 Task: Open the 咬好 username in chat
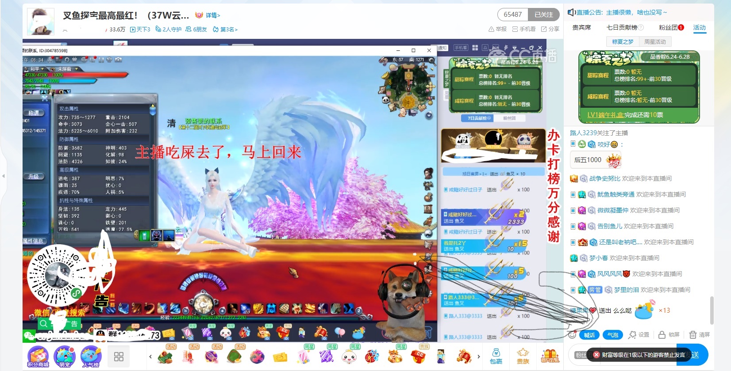coord(604,144)
